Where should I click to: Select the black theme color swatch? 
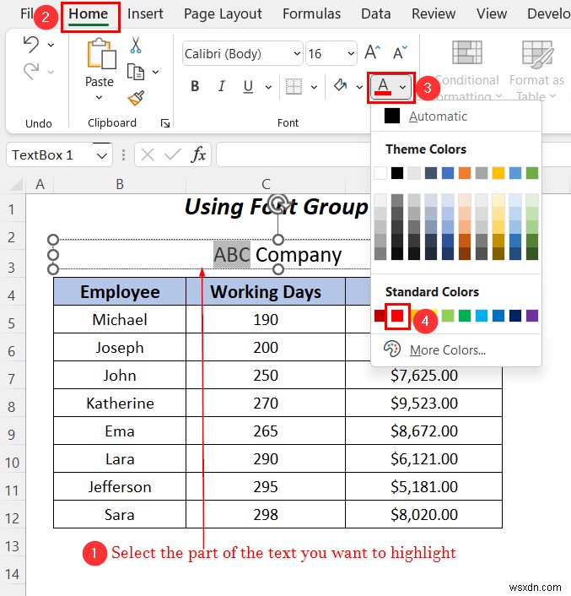pyautogui.click(x=397, y=173)
